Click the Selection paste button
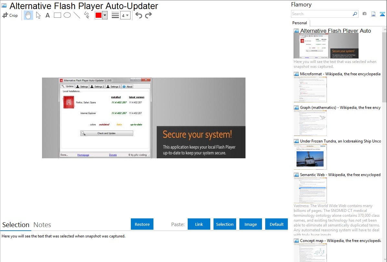387x262 pixels. pos(225,224)
